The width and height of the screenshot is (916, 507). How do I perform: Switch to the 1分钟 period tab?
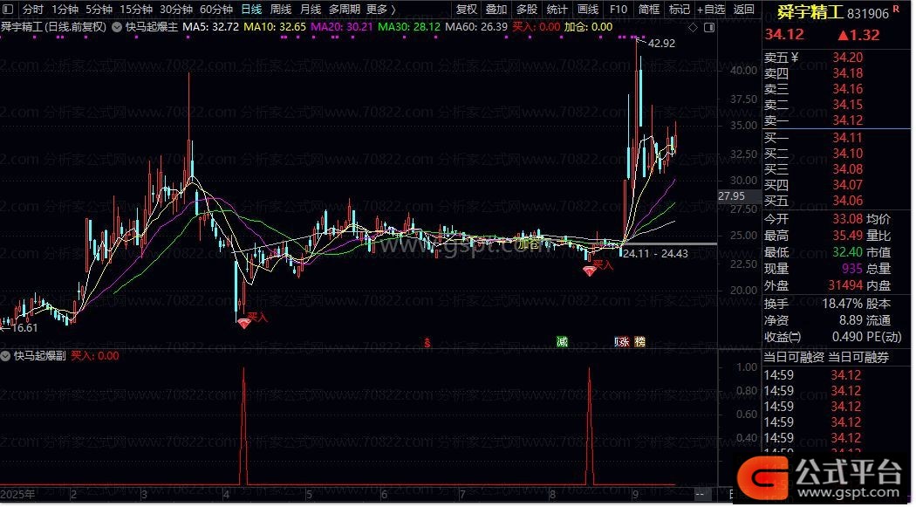pos(65,10)
